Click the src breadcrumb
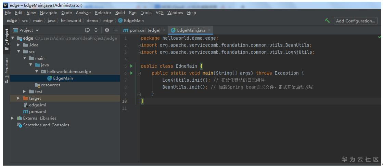Screen dimensions: 383x168 (x=25, y=21)
